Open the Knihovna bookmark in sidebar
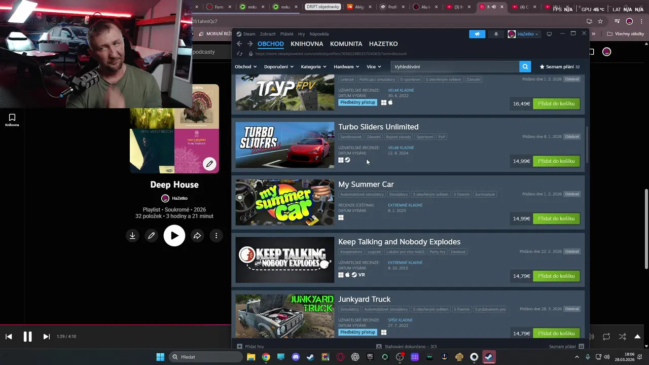 (12, 120)
